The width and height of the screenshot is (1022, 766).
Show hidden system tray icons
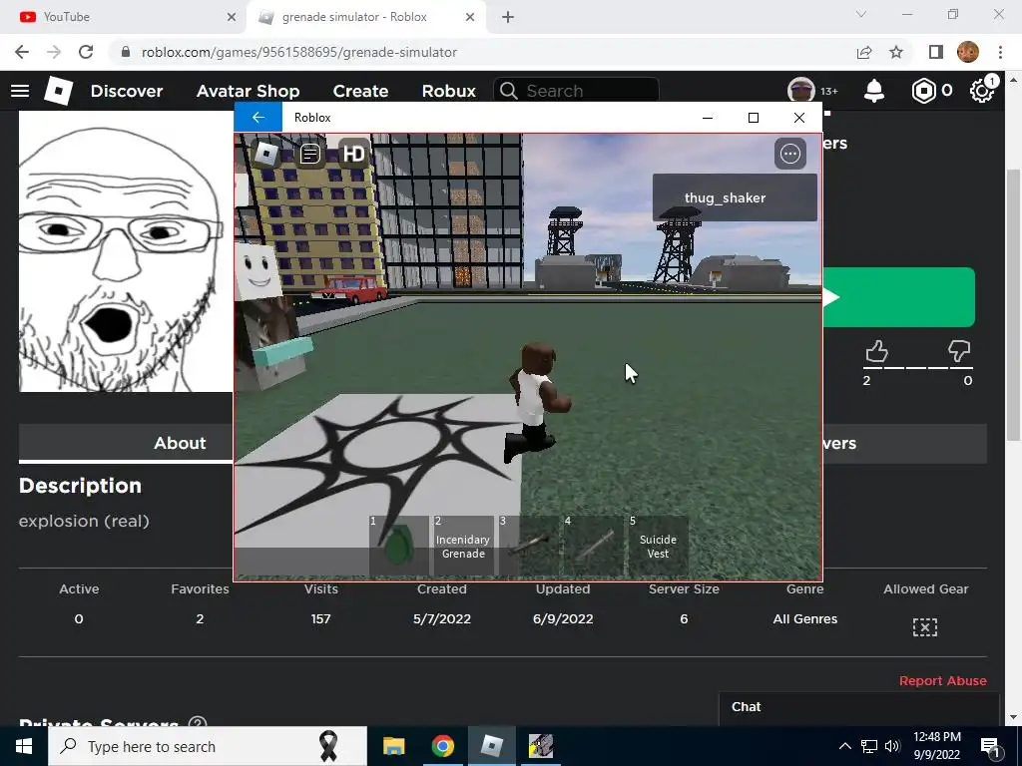[x=844, y=746]
